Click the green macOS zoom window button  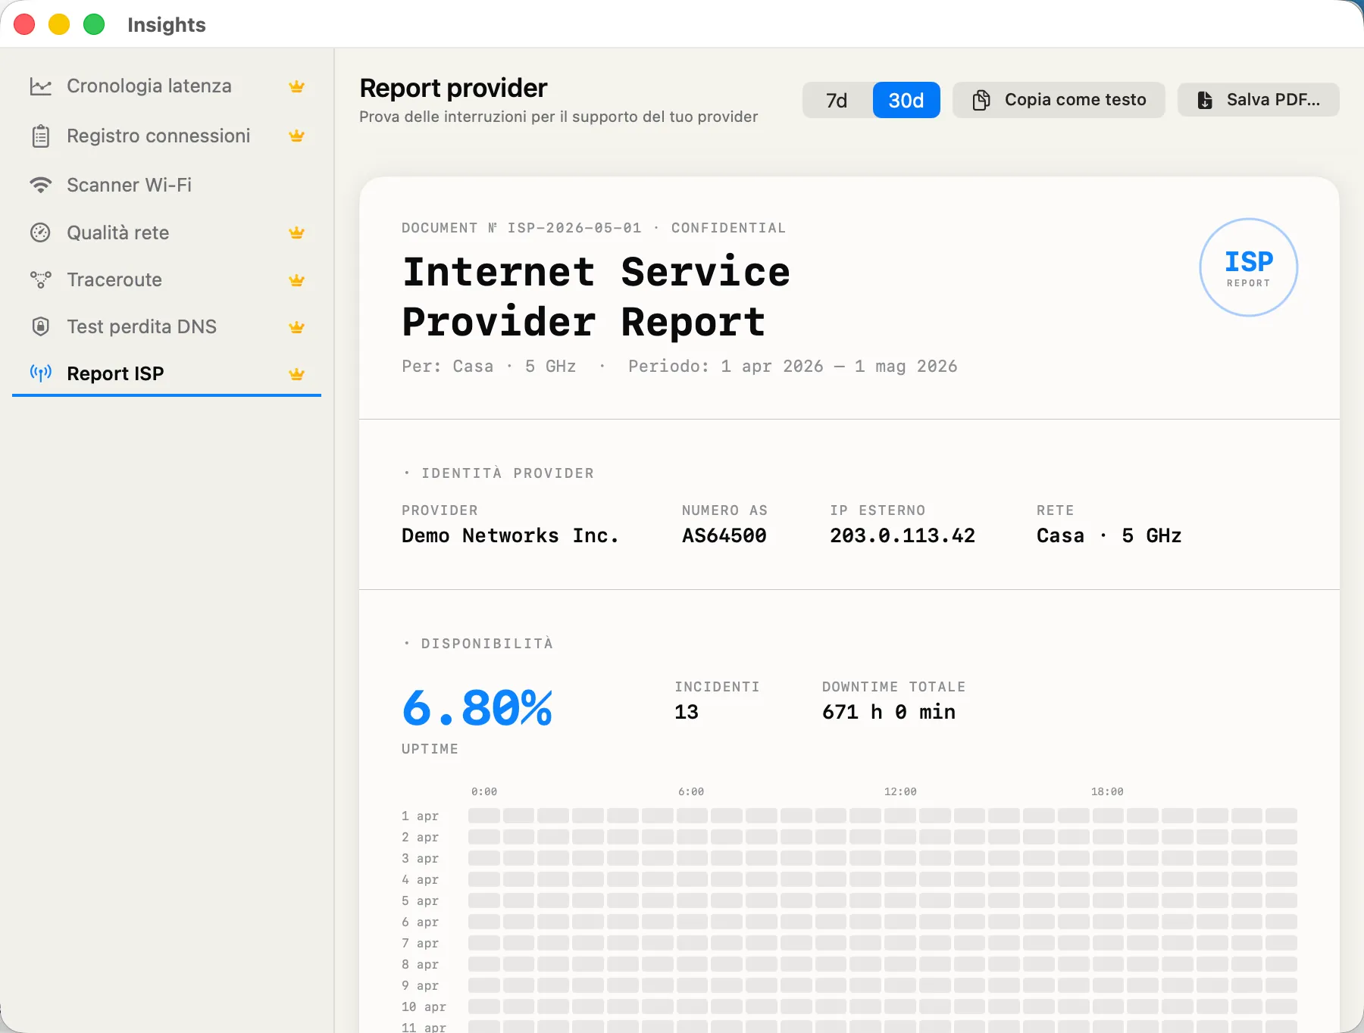(94, 24)
